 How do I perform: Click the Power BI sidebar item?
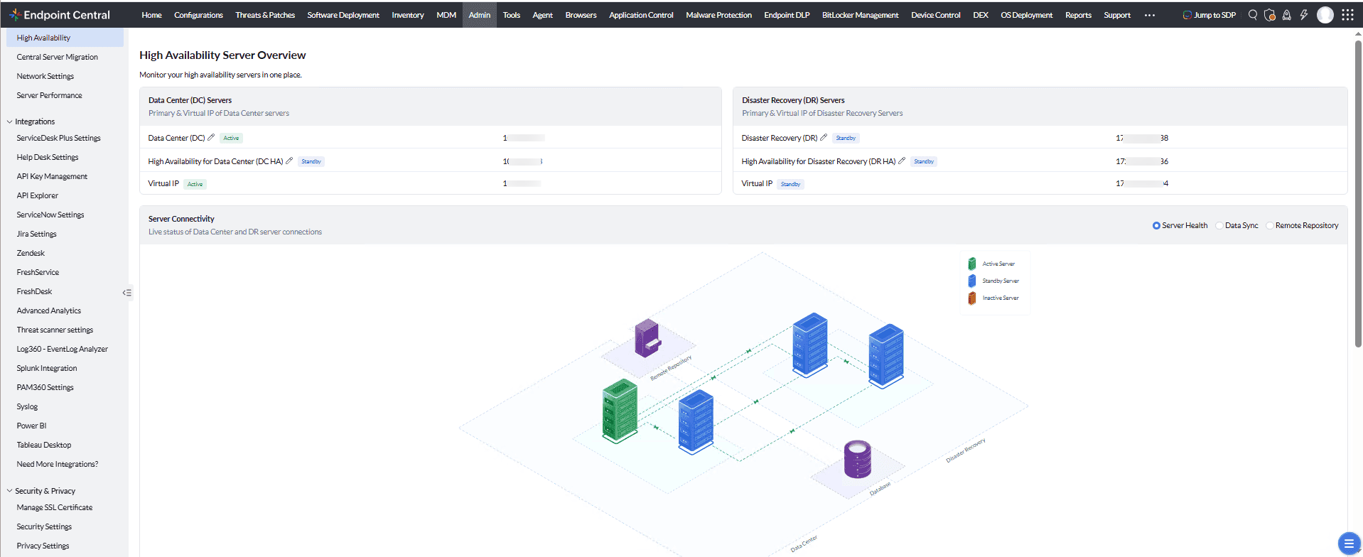(x=32, y=426)
